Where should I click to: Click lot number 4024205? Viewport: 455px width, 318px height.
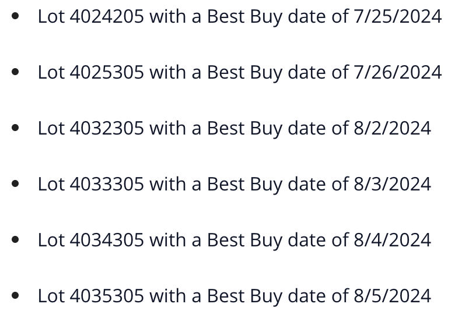pos(107,16)
